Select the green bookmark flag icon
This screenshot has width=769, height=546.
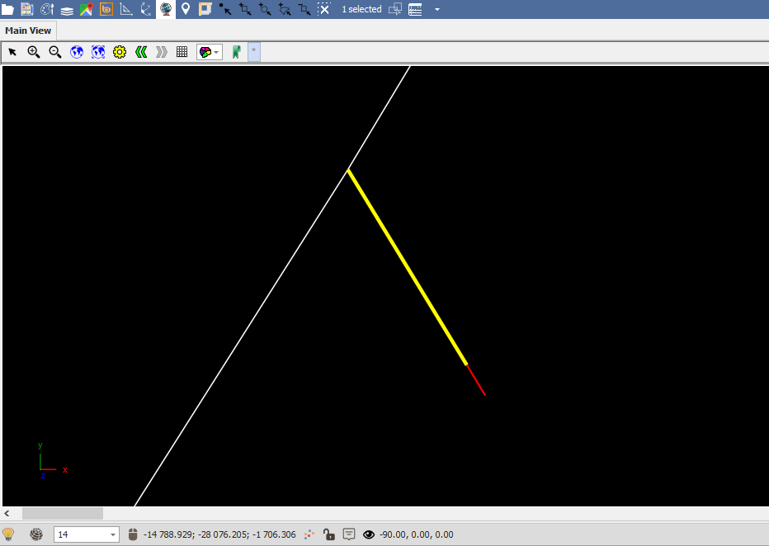click(236, 51)
